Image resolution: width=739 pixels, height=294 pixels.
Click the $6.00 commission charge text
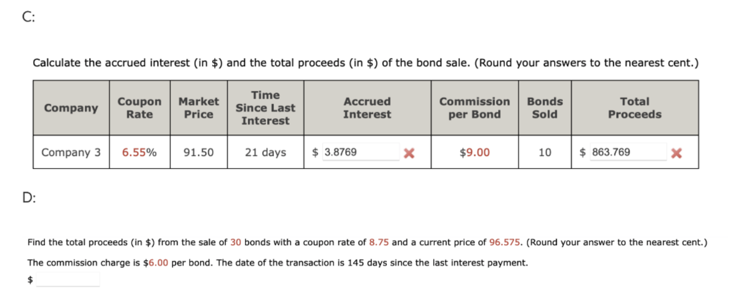(155, 263)
